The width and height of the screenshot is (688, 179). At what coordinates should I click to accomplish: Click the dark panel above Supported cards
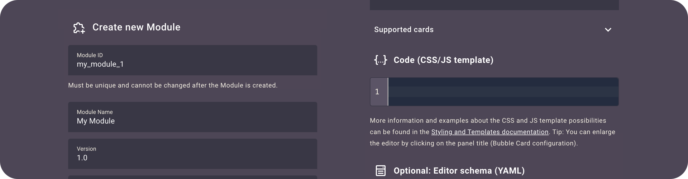tap(494, 5)
